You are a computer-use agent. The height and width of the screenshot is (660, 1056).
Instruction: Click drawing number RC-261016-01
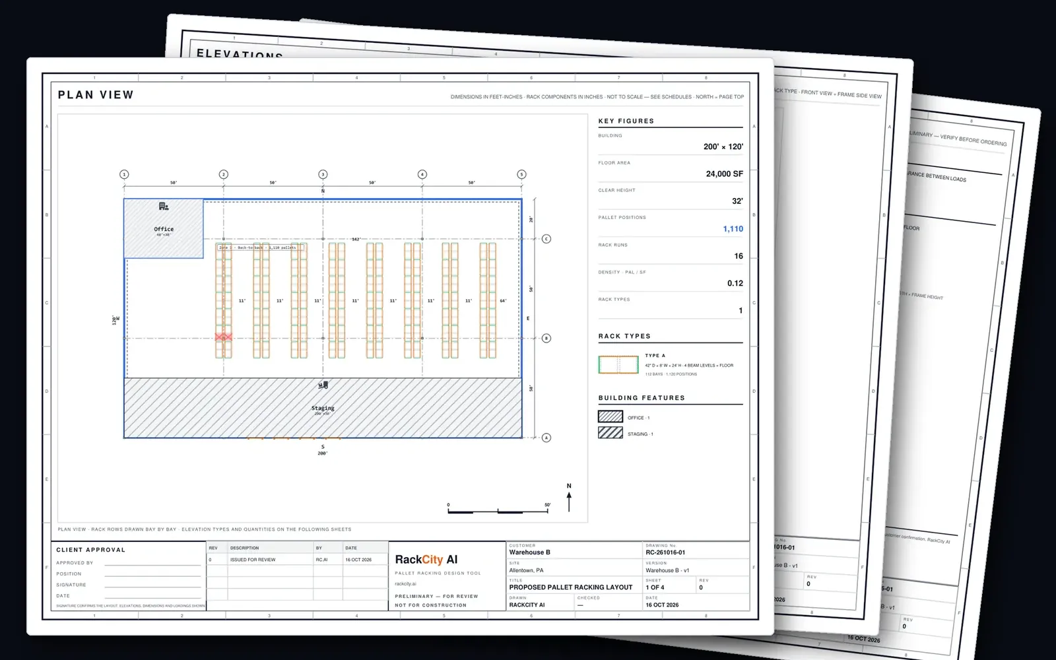tap(665, 552)
